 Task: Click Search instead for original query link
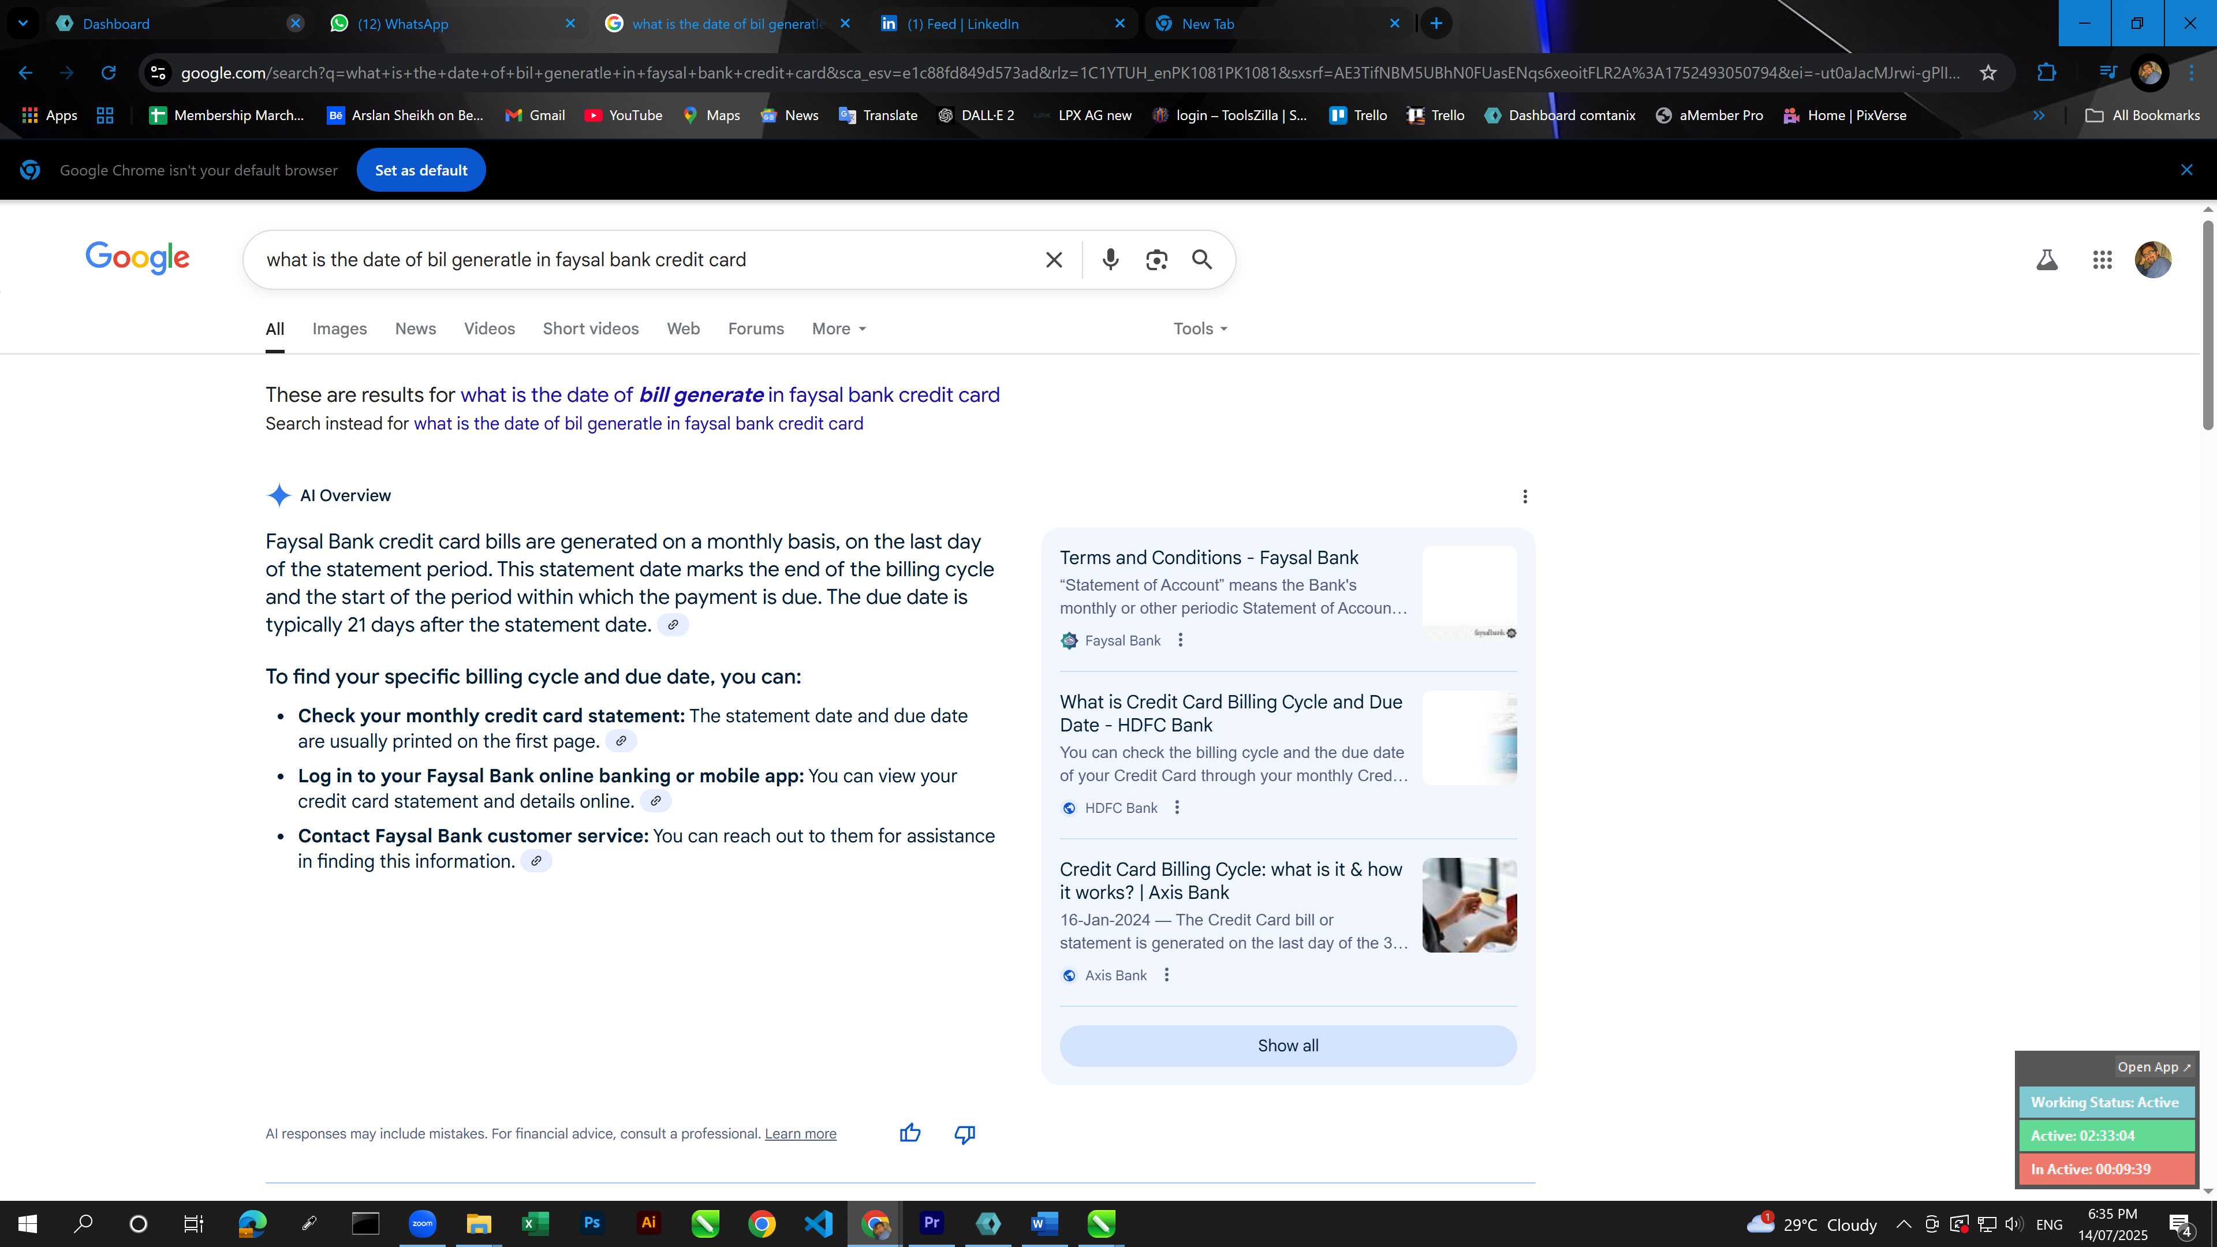pos(639,423)
